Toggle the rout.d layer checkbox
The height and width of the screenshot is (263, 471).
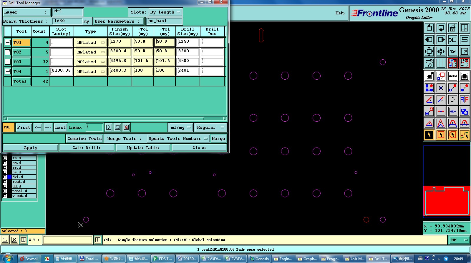click(5, 182)
